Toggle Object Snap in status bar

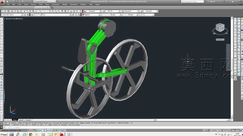tap(43, 130)
